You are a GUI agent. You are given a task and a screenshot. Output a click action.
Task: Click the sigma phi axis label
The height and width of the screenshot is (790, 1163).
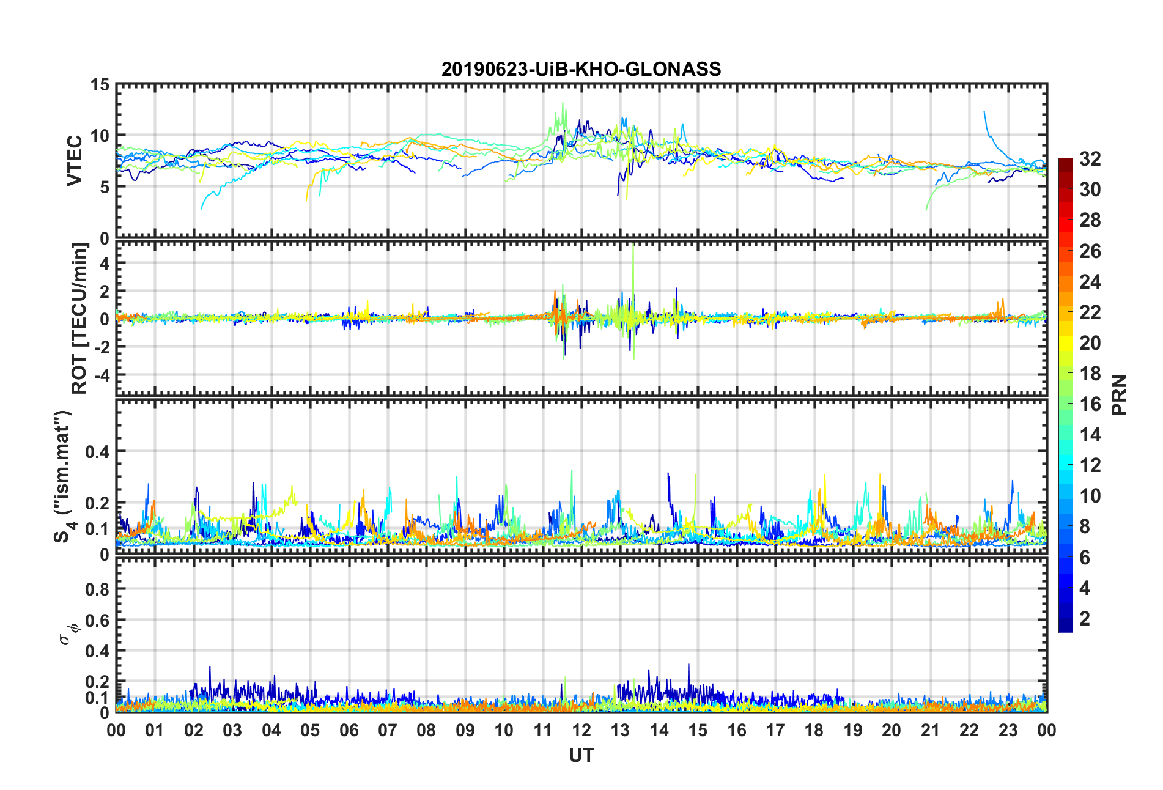(68, 634)
